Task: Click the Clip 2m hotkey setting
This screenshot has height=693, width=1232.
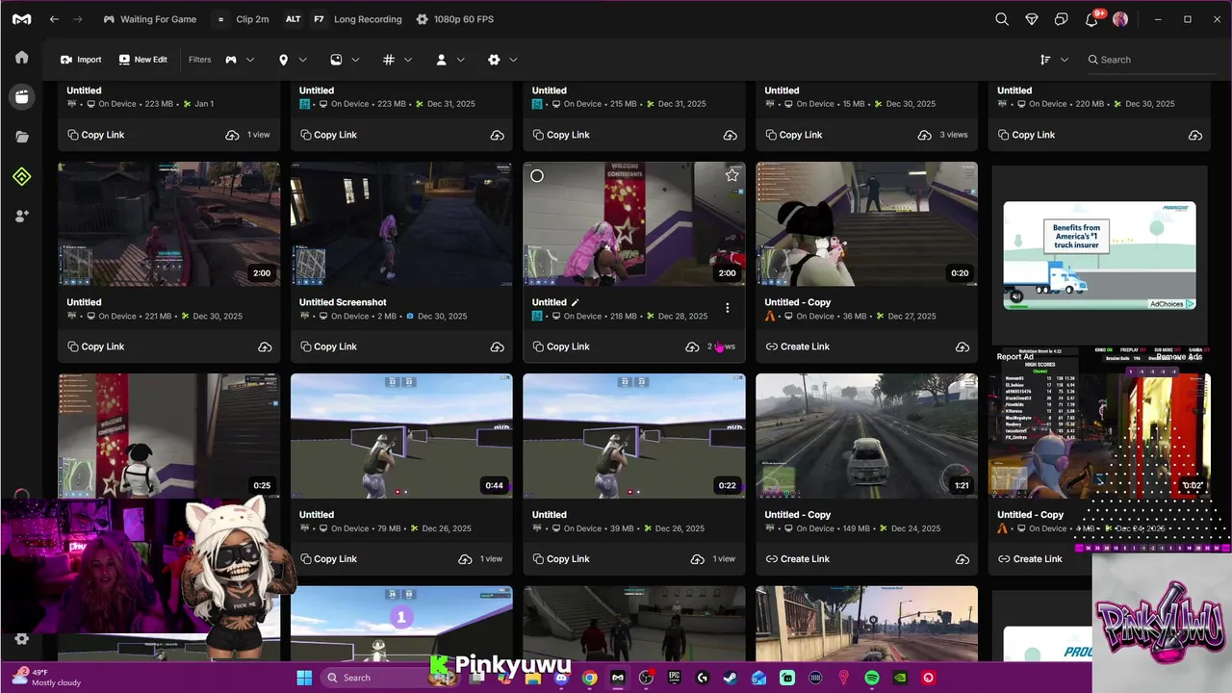Action: coord(242,19)
